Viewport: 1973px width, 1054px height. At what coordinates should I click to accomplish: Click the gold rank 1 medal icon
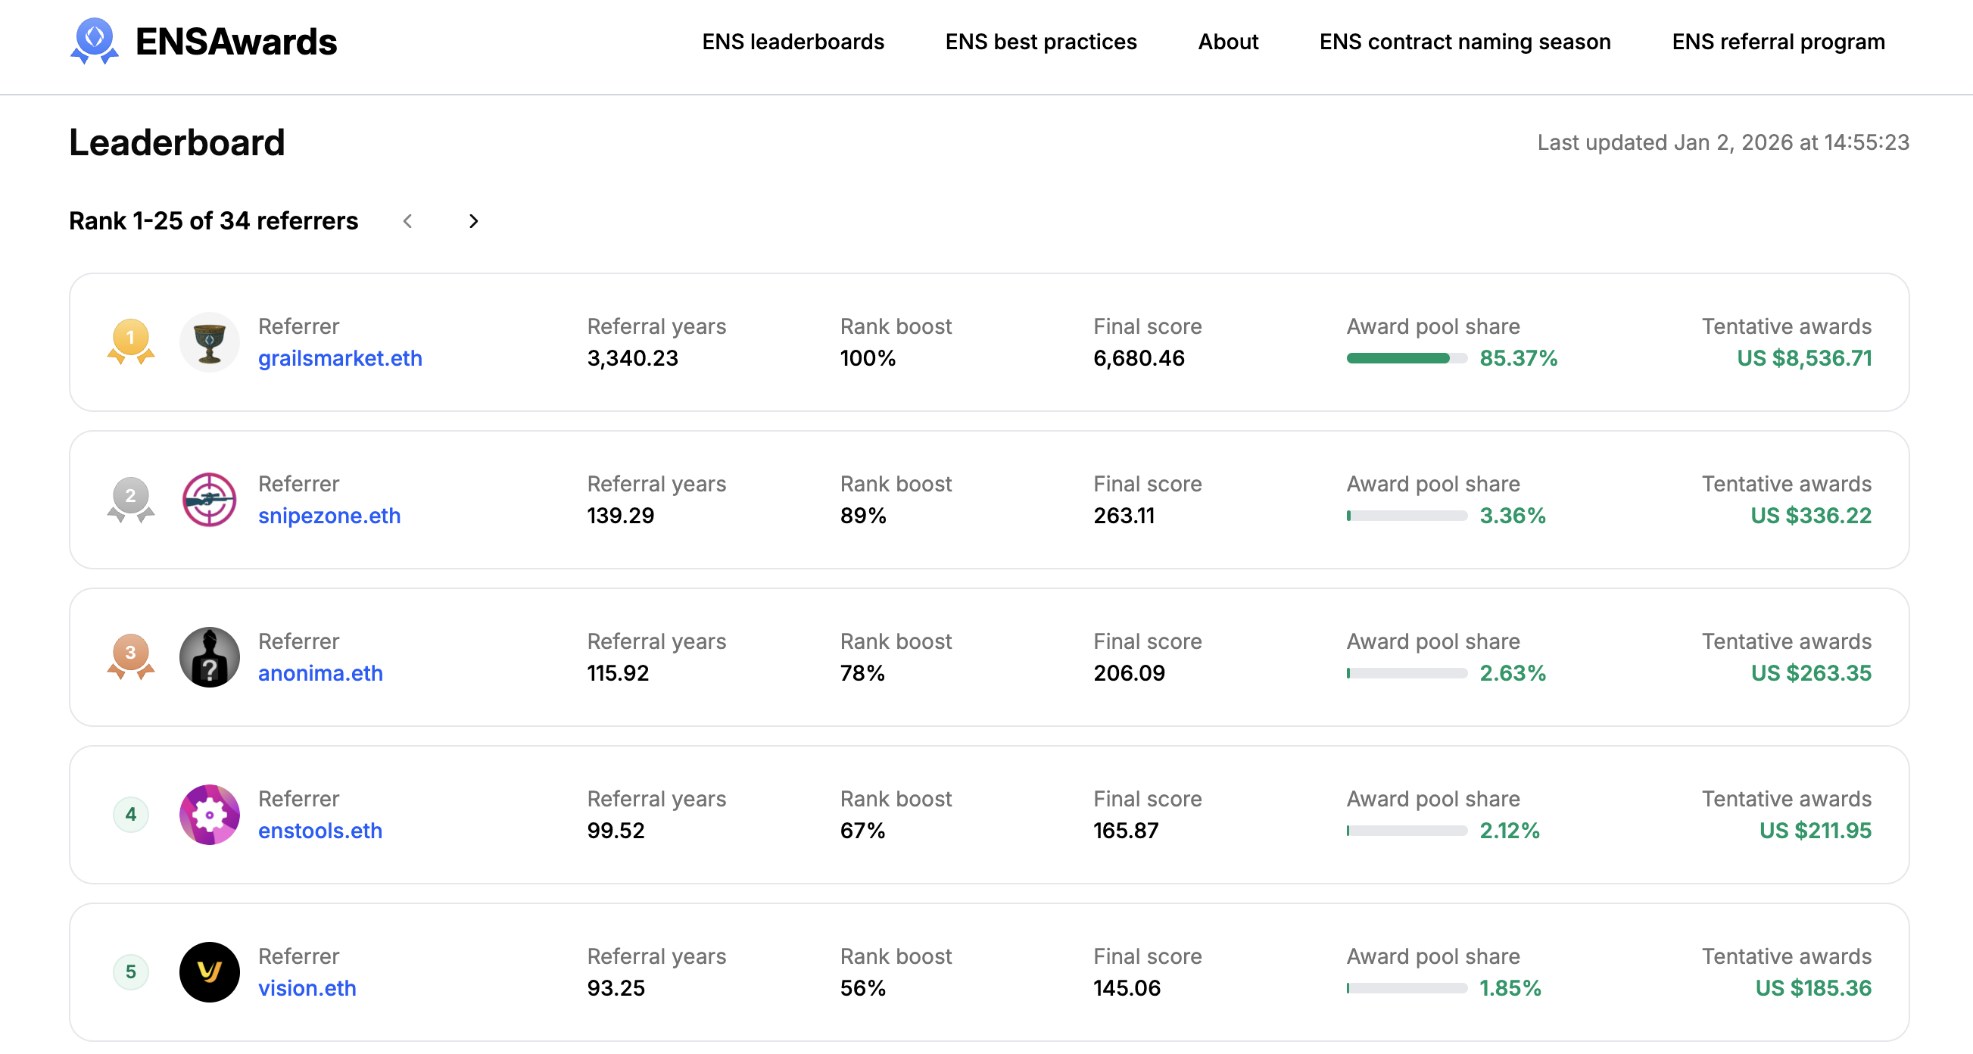pyautogui.click(x=130, y=341)
